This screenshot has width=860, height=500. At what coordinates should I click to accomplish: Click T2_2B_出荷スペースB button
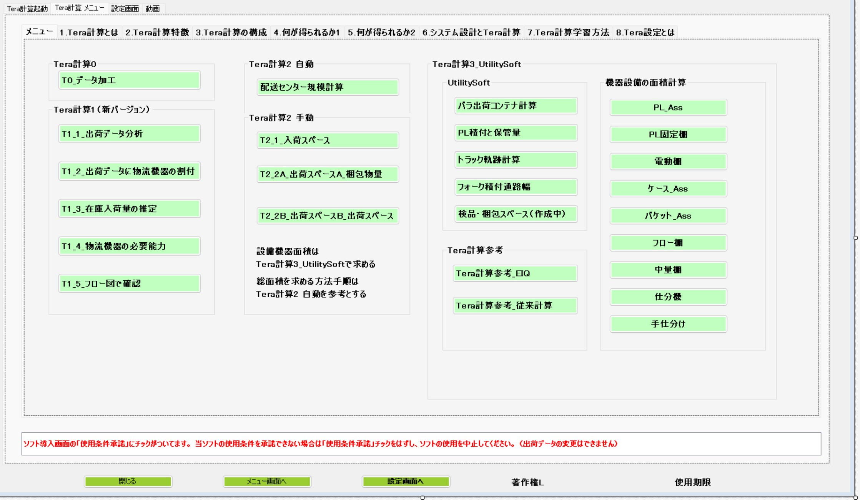coord(328,216)
